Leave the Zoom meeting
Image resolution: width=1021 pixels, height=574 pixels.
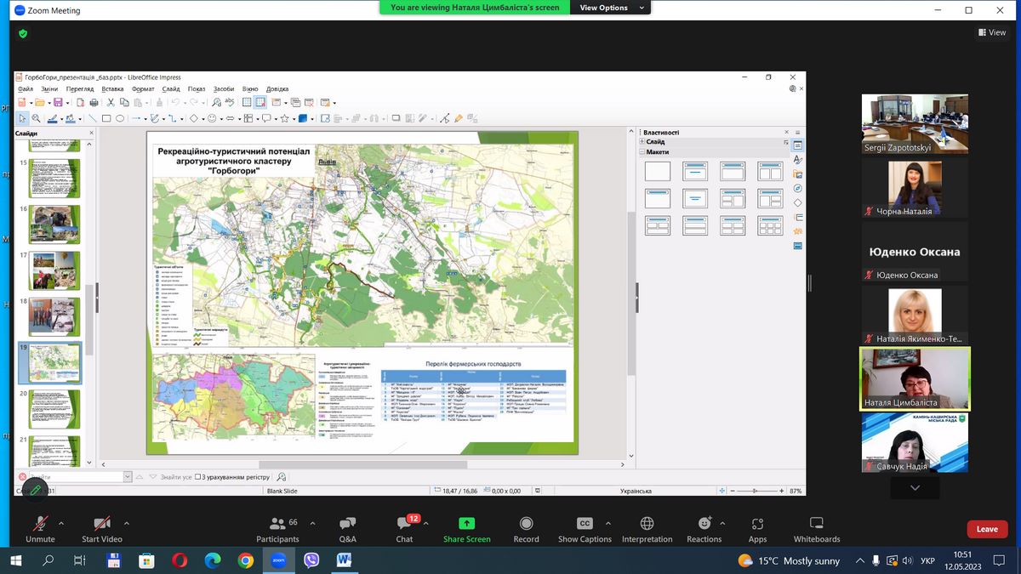[987, 529]
